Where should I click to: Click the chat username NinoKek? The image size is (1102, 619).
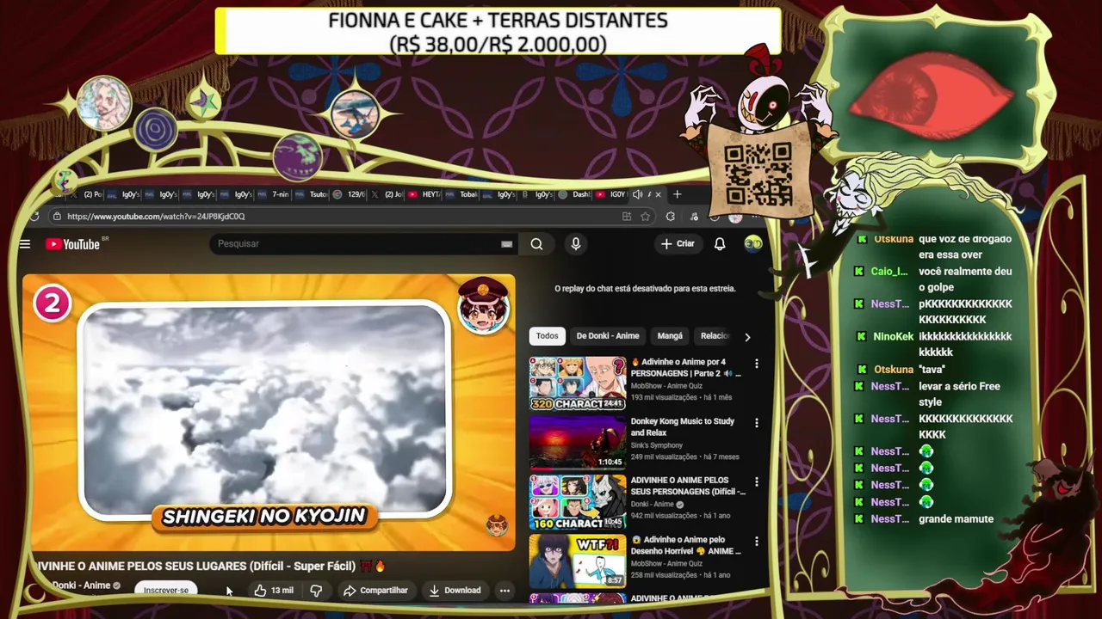pyautogui.click(x=893, y=337)
